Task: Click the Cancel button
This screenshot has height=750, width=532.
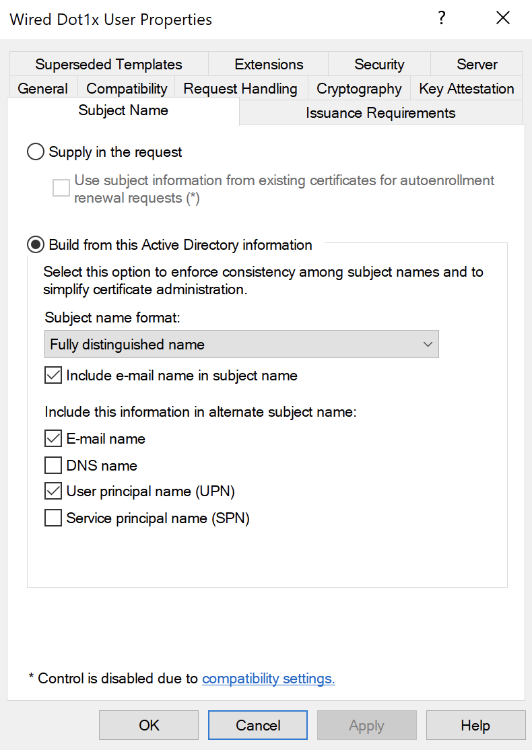Action: (258, 725)
